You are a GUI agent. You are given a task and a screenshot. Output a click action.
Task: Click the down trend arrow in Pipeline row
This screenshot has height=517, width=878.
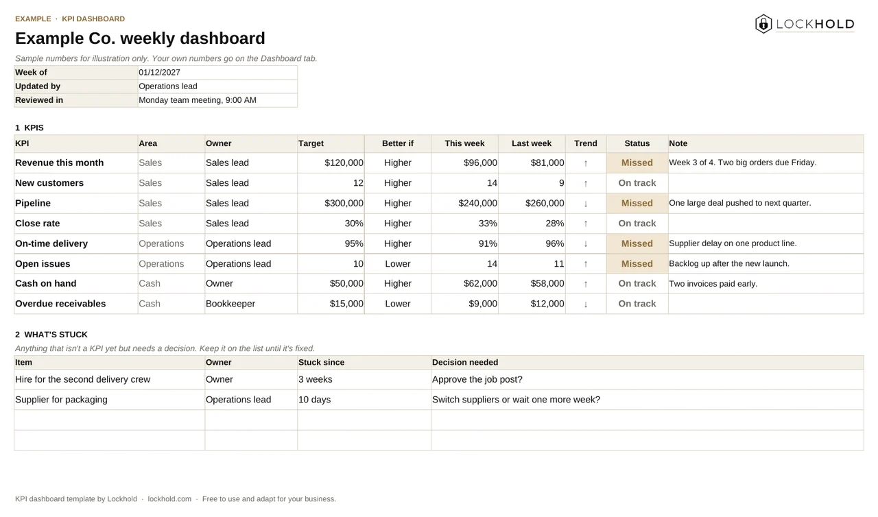(x=586, y=204)
